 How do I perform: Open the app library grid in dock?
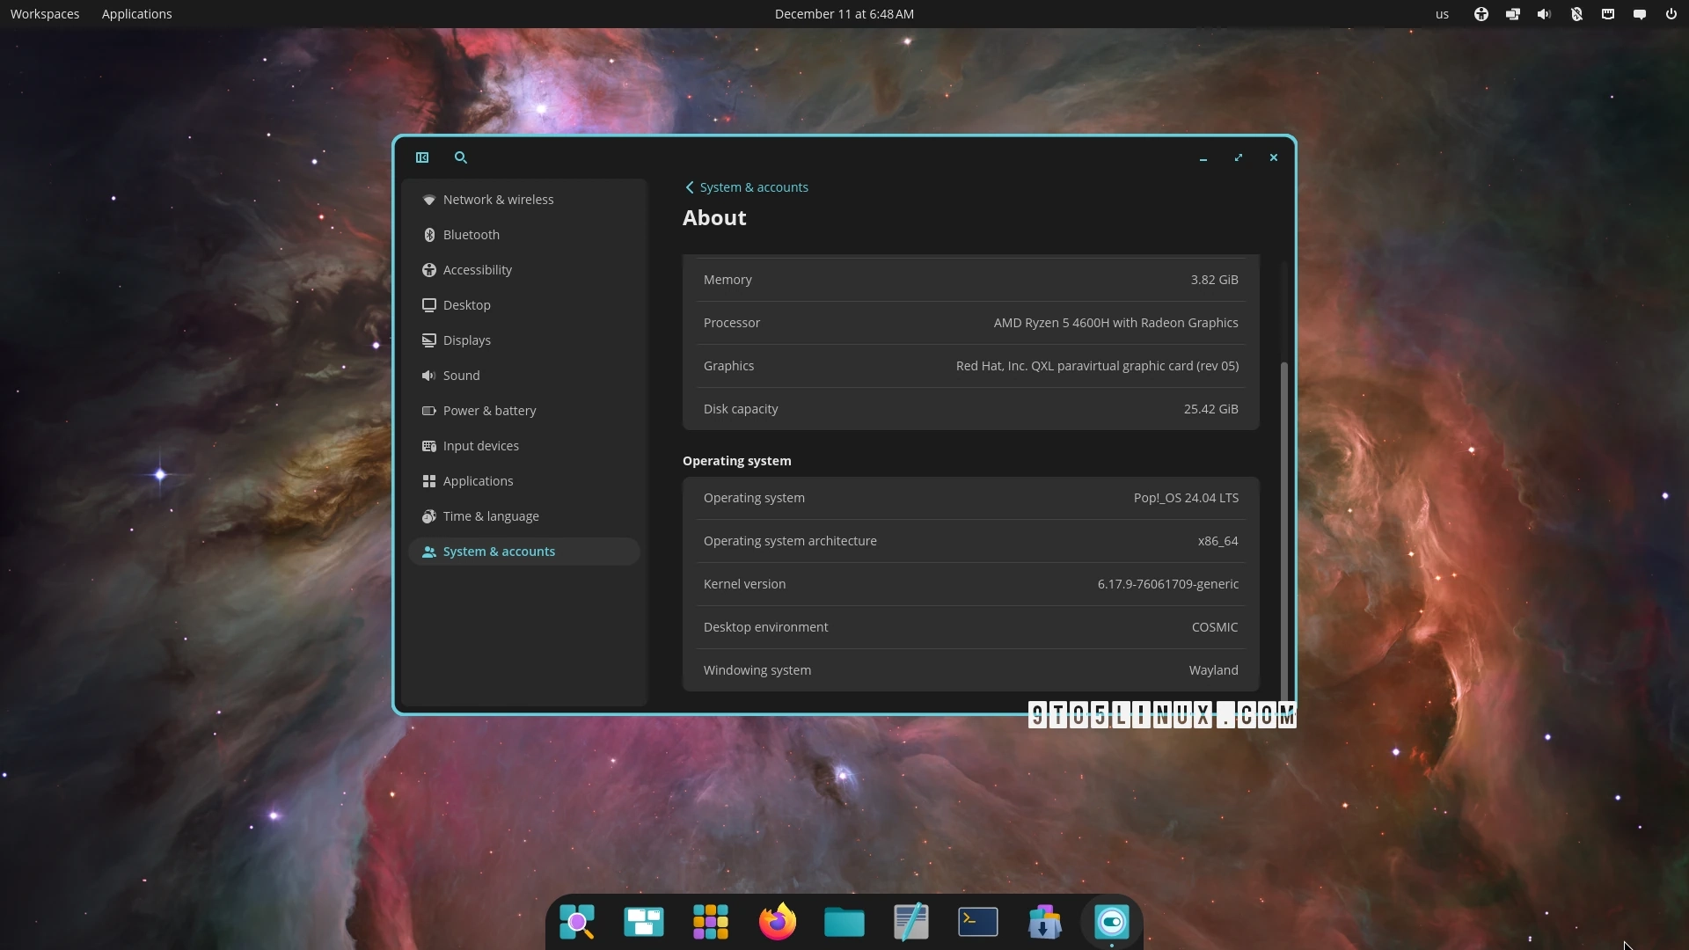coord(710,922)
